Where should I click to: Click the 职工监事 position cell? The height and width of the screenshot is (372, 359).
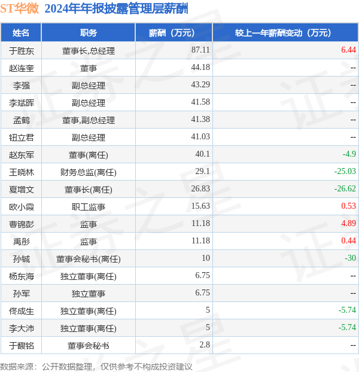[89, 207]
